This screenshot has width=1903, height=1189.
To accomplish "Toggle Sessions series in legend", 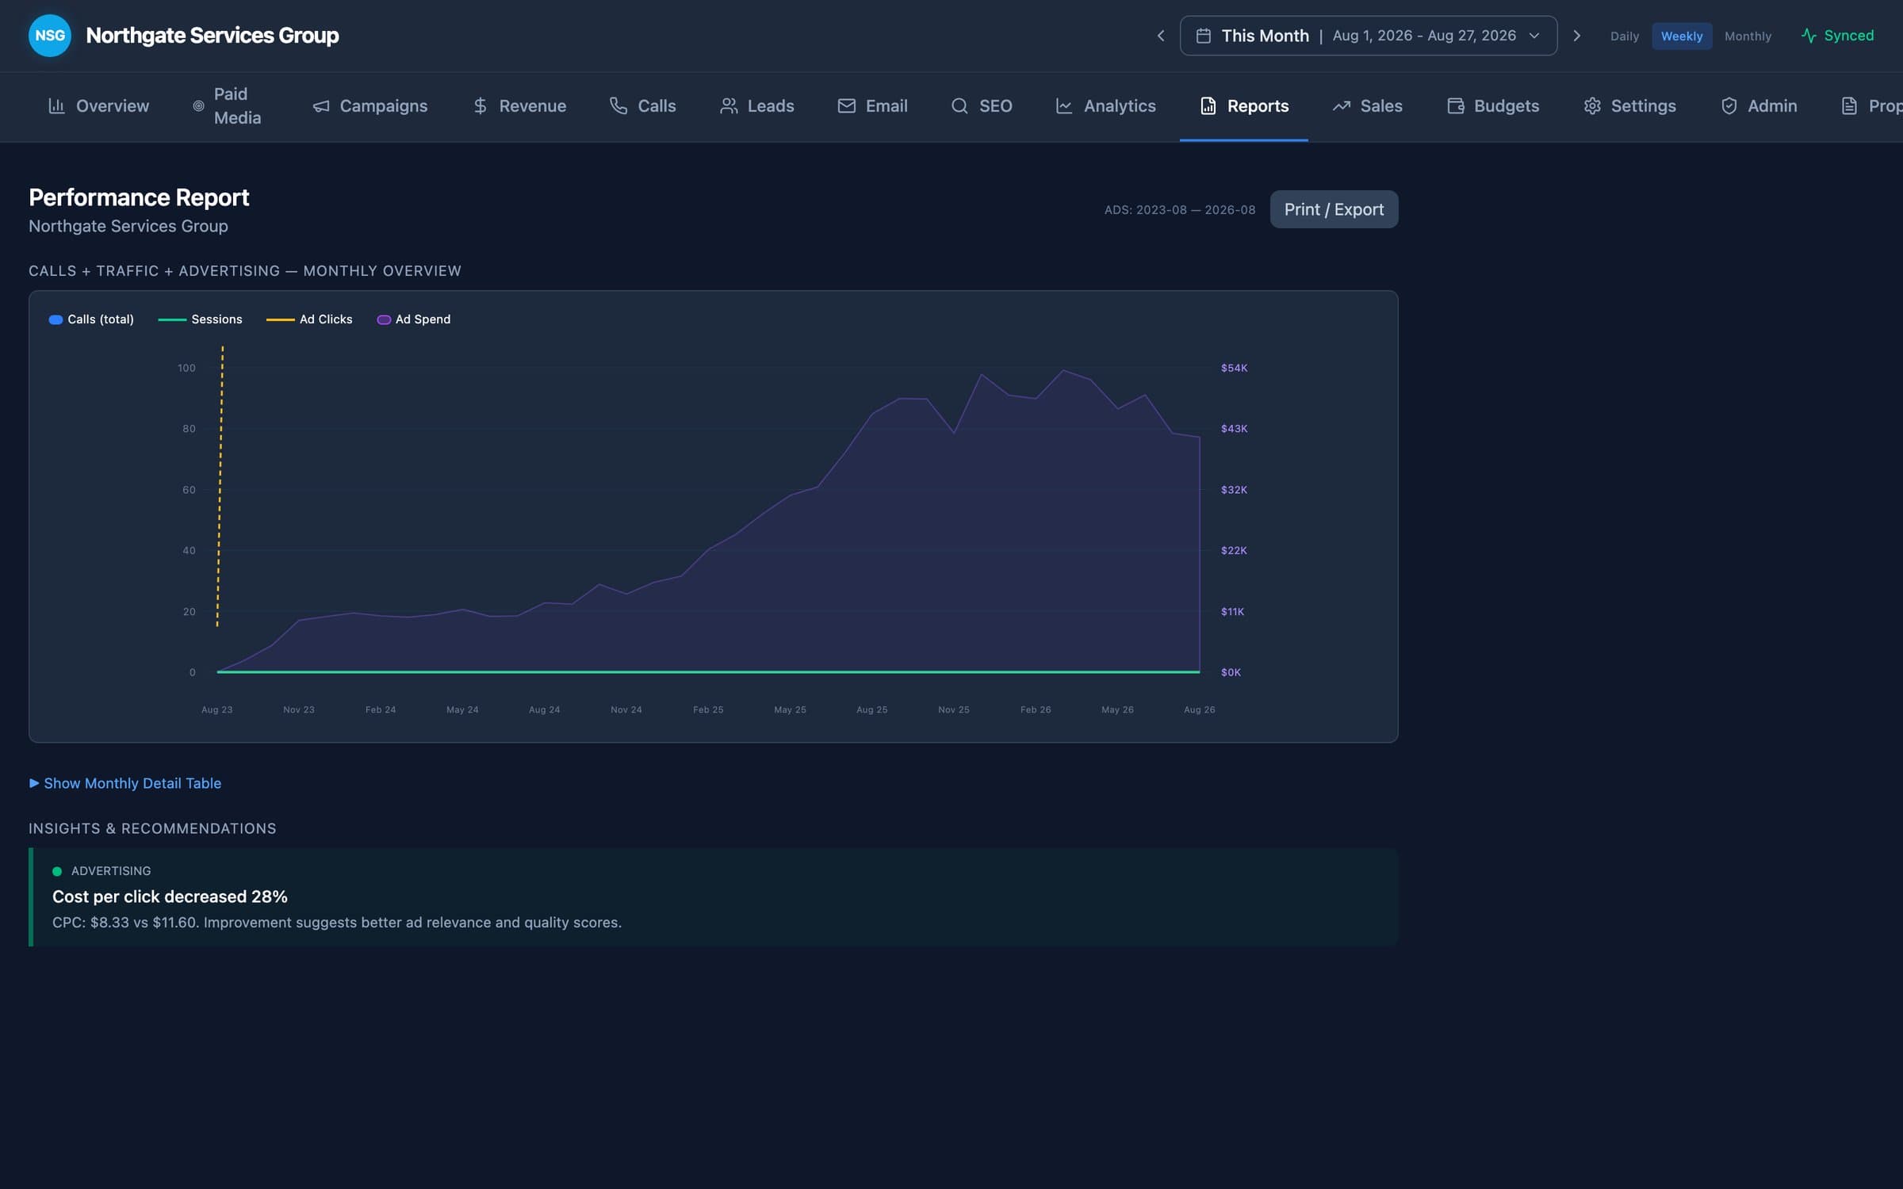I will click(x=200, y=319).
